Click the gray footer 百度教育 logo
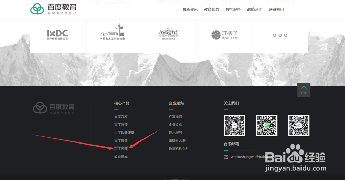This screenshot has height=180, width=345. click(x=54, y=108)
